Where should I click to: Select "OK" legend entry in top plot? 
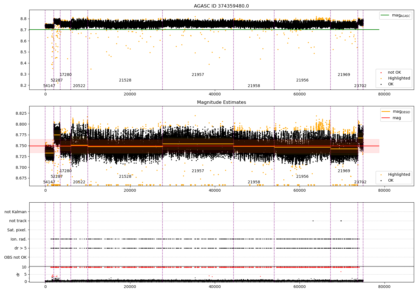(x=391, y=84)
